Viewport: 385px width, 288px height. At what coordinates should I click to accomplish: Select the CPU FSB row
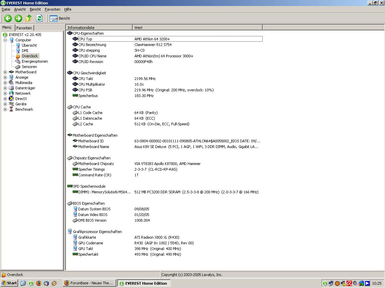coord(167,90)
